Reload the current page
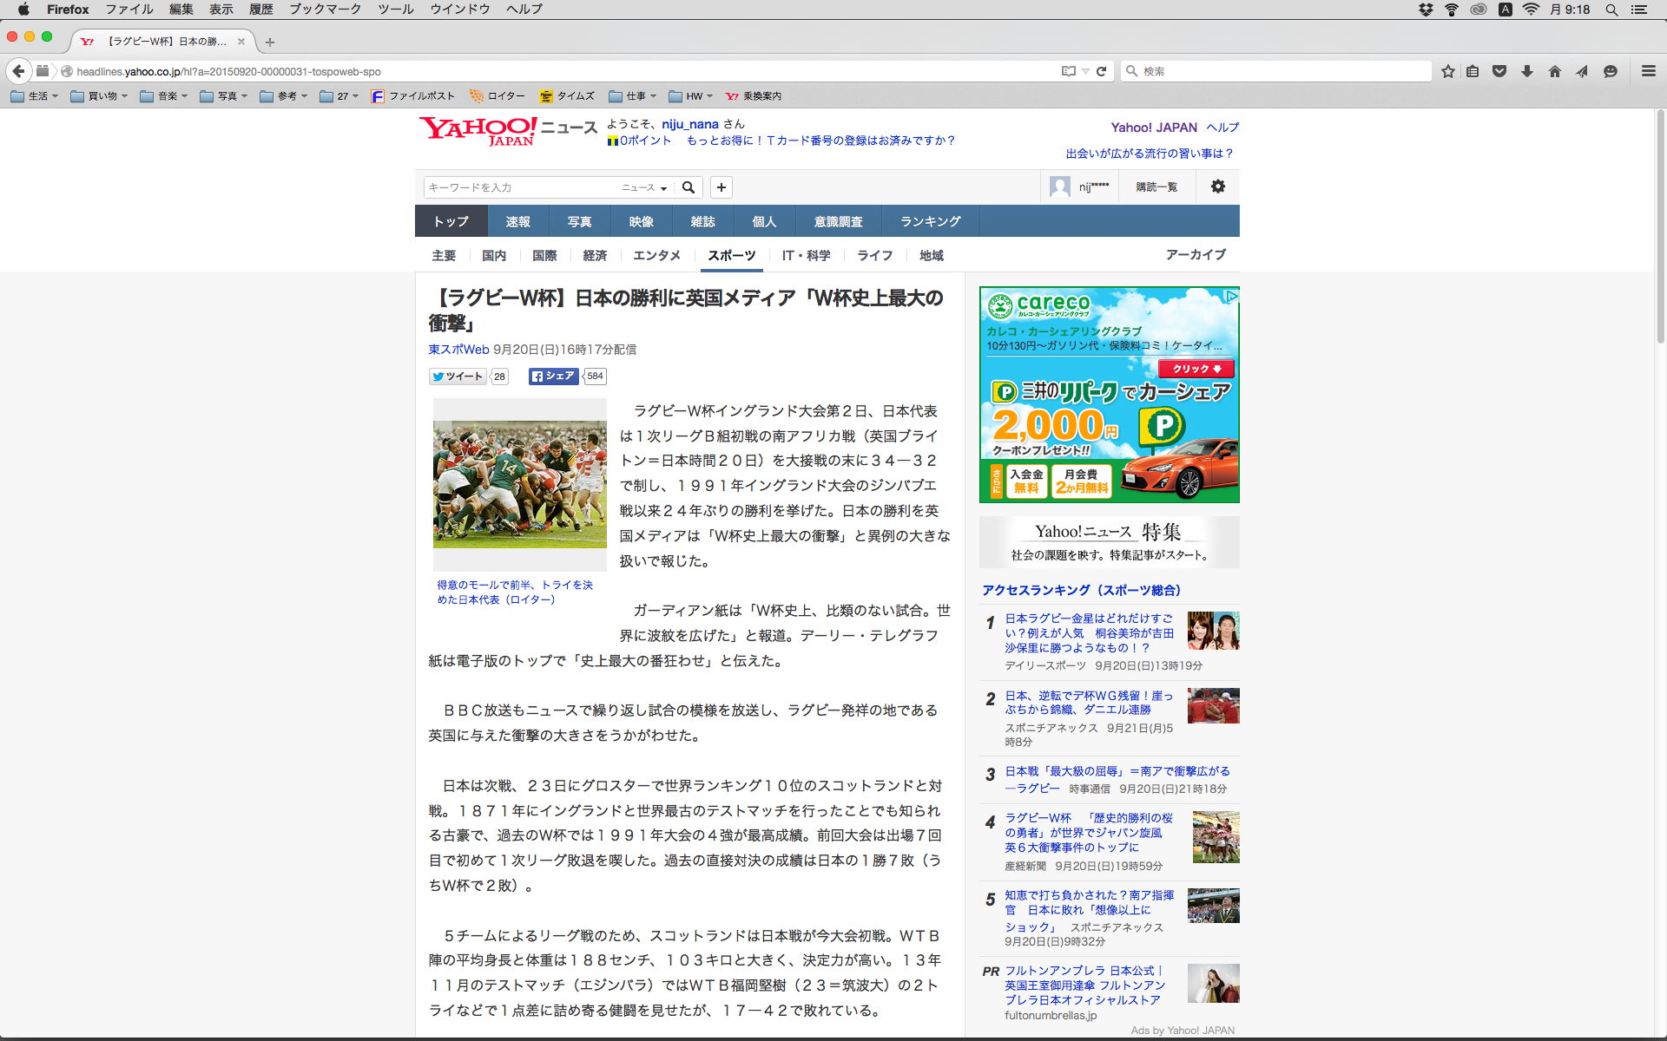This screenshot has width=1667, height=1041. [1102, 72]
